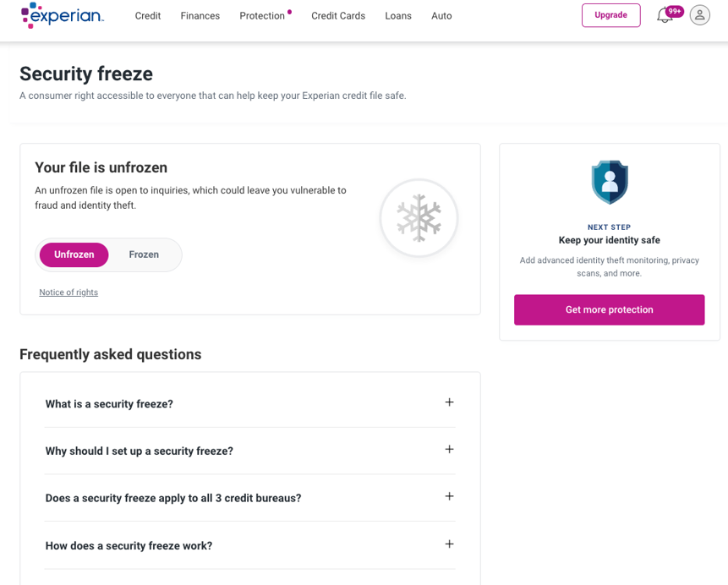Image resolution: width=728 pixels, height=585 pixels.
Task: Go to Credit Cards section
Action: click(338, 16)
